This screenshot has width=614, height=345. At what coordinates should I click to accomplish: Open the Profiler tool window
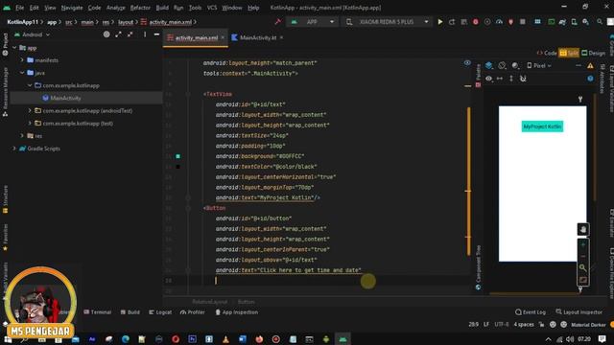tap(192, 312)
